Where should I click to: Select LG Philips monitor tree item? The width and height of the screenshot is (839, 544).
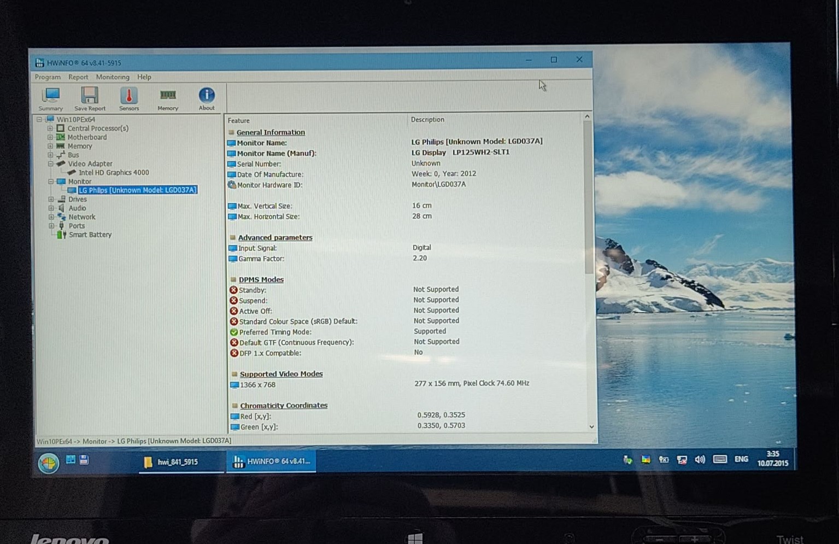(x=137, y=190)
